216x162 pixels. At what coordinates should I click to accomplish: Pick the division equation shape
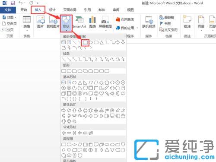[80, 133]
